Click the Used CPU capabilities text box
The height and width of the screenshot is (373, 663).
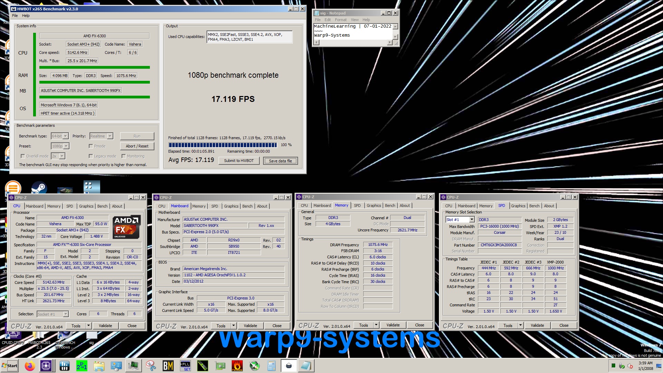pos(249,37)
